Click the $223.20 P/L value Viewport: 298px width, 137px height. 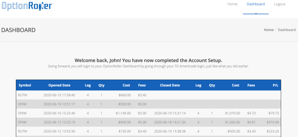pos(273,131)
